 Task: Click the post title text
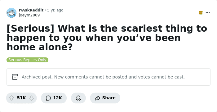pos(107,38)
